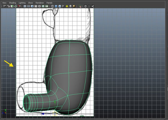Enable Use All Lights yellow sphere icon

click(x=67, y=6)
